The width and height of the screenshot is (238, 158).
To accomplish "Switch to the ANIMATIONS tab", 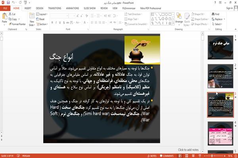I will click(73, 8).
